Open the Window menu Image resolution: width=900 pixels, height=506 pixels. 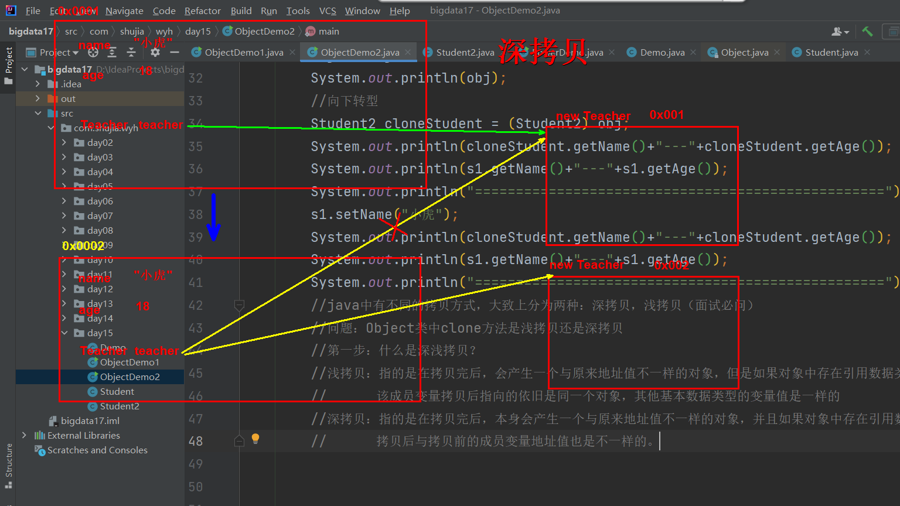click(363, 11)
